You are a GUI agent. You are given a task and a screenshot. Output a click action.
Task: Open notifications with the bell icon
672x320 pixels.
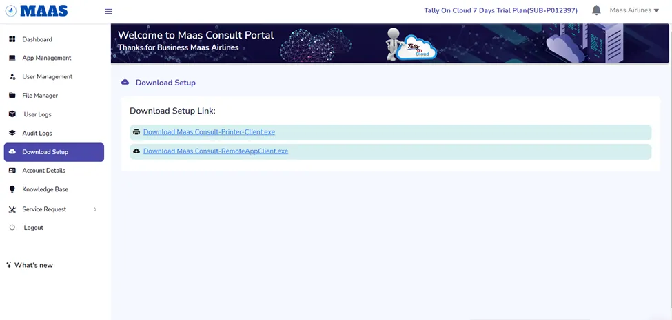coord(596,10)
